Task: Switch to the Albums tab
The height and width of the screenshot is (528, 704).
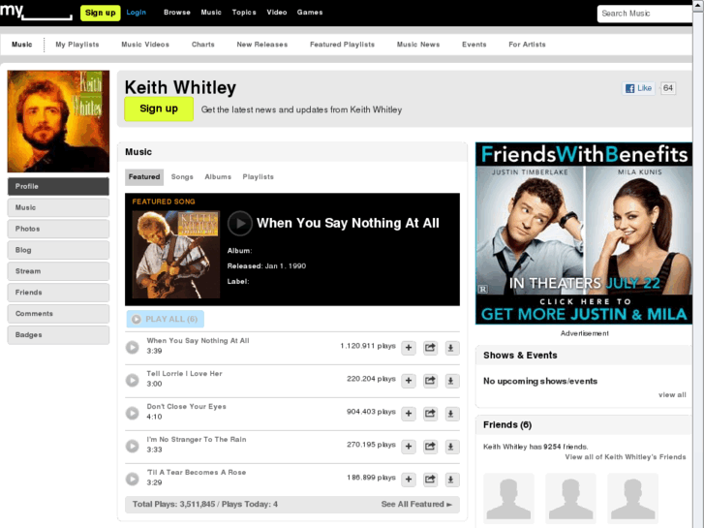Action: tap(218, 177)
